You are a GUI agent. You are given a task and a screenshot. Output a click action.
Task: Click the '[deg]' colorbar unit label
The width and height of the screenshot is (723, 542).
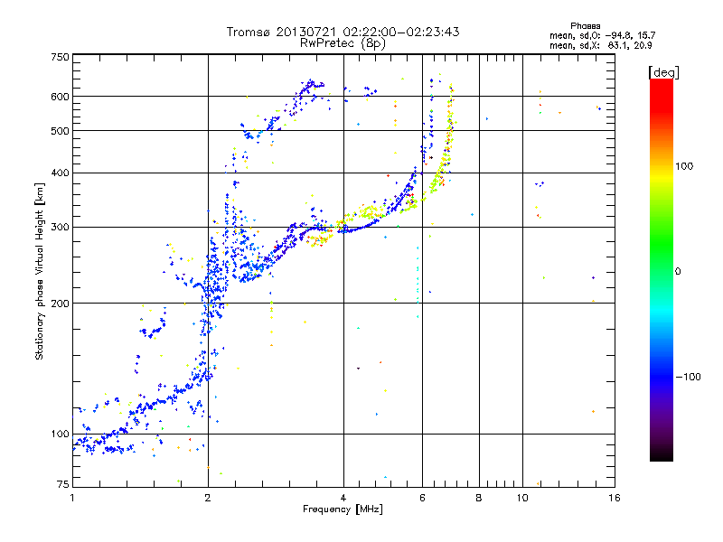[663, 72]
